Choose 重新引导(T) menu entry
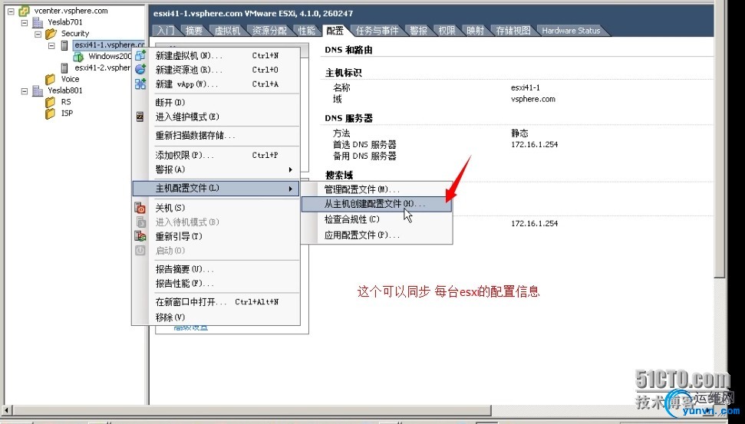Viewport: 745px width, 424px height. 216,236
